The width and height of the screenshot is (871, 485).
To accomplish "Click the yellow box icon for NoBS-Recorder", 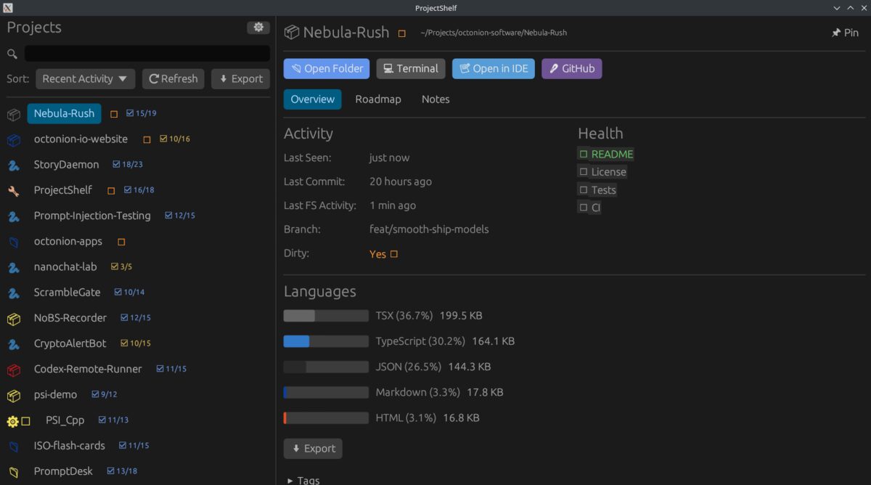I will point(13,318).
